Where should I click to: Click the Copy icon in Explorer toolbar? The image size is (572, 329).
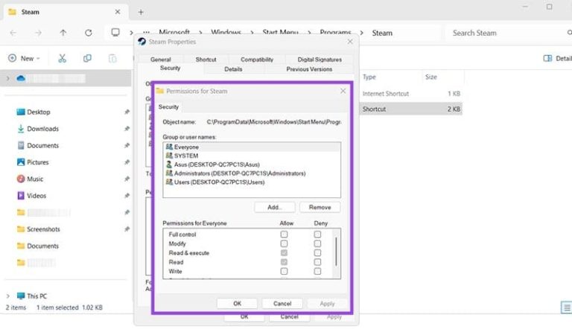point(88,58)
